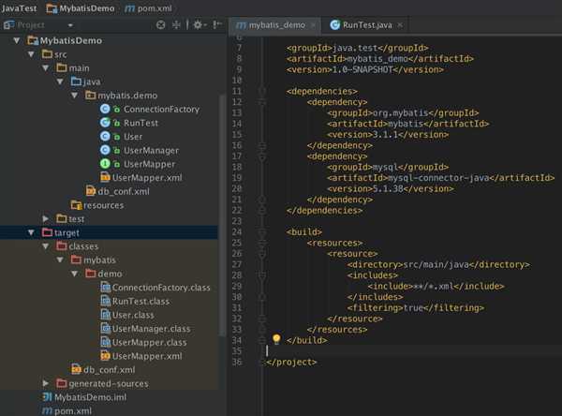This screenshot has height=416, width=562.
Task: Click the hide Project panel icon
Action: (x=217, y=24)
